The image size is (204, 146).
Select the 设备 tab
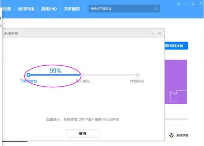click(6, 9)
